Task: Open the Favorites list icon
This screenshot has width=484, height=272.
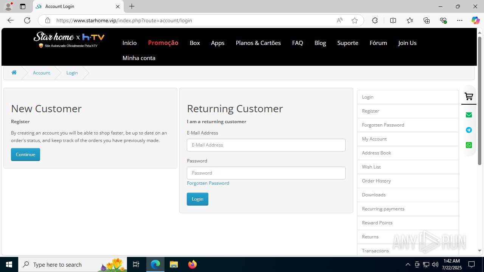Action: click(410, 20)
